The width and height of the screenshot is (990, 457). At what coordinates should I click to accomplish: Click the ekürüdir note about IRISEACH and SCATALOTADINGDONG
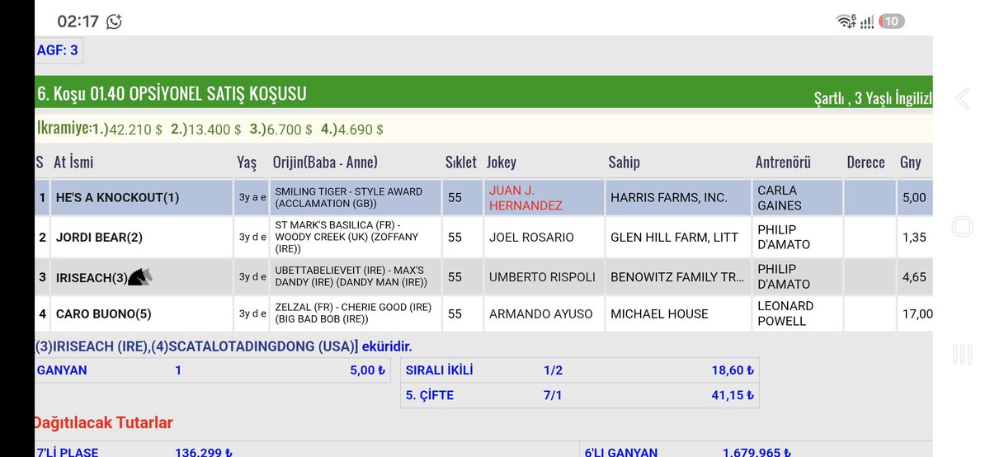[x=223, y=346]
